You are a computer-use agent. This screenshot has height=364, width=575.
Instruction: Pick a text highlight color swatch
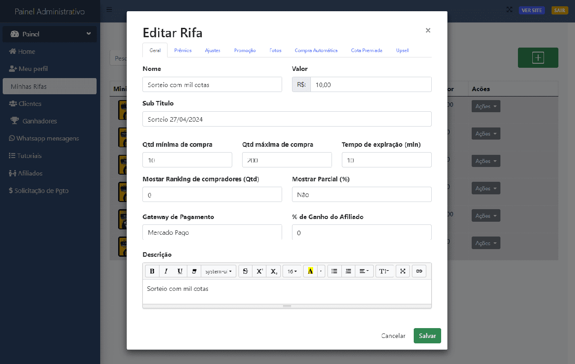pos(311,271)
